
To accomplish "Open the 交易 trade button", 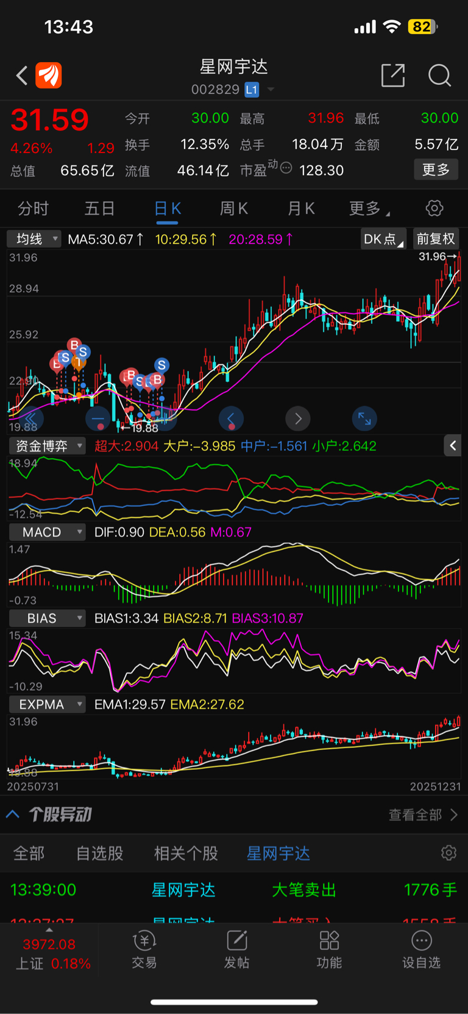I will pyautogui.click(x=144, y=949).
